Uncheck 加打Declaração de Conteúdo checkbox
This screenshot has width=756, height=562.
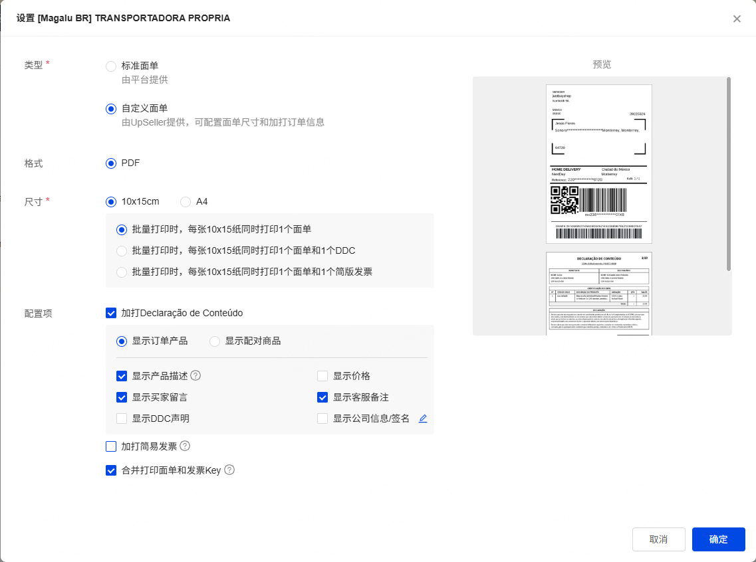pyautogui.click(x=111, y=313)
